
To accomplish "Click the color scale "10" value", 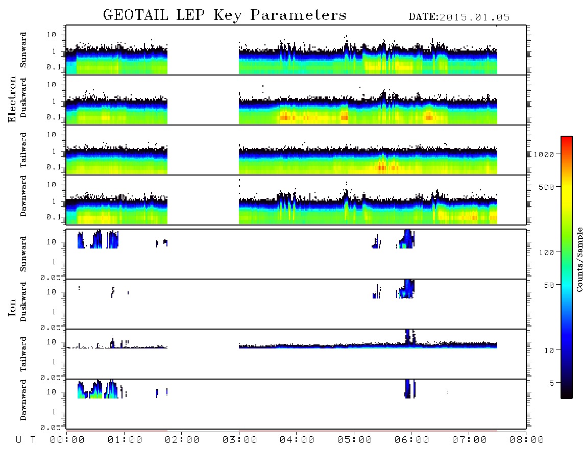I will click(x=549, y=350).
